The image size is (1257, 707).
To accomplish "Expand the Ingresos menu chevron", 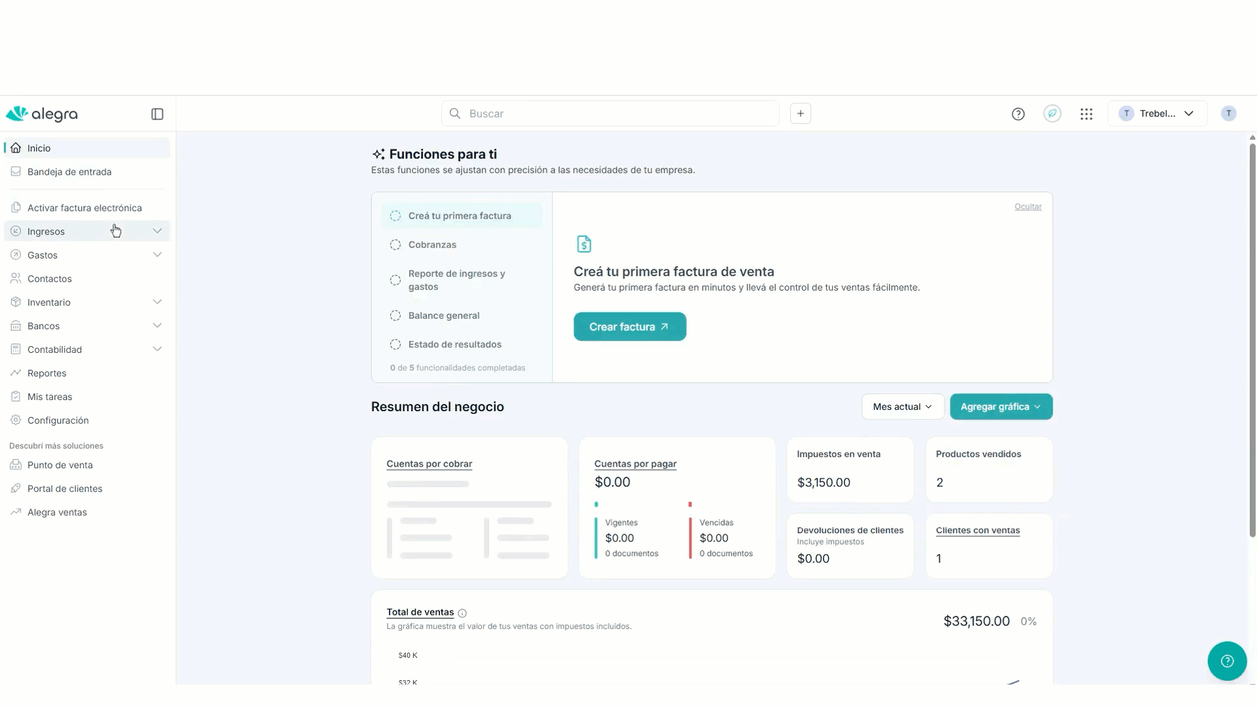I will pyautogui.click(x=157, y=231).
